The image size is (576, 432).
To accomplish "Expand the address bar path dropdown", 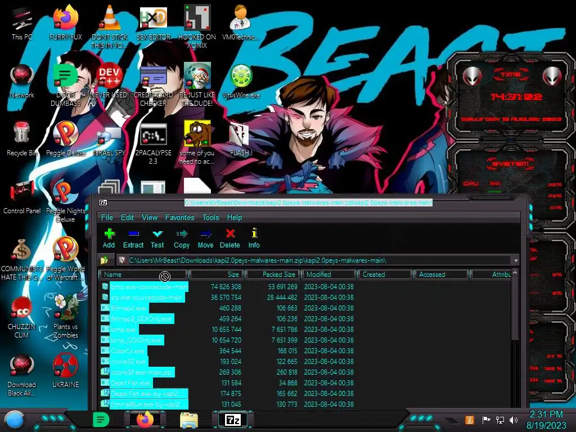I will (x=516, y=260).
